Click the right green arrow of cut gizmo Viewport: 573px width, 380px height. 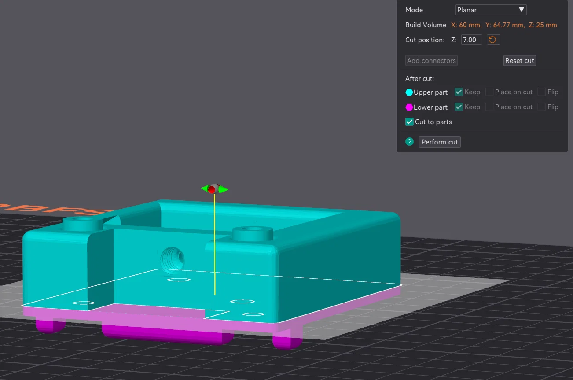pos(224,190)
